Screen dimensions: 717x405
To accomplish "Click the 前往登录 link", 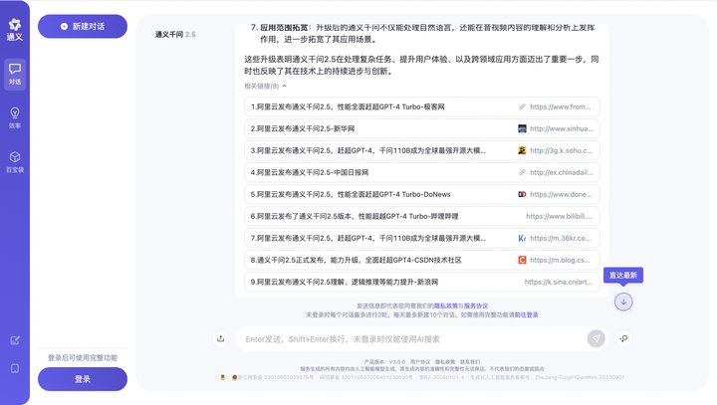I will pyautogui.click(x=527, y=315).
